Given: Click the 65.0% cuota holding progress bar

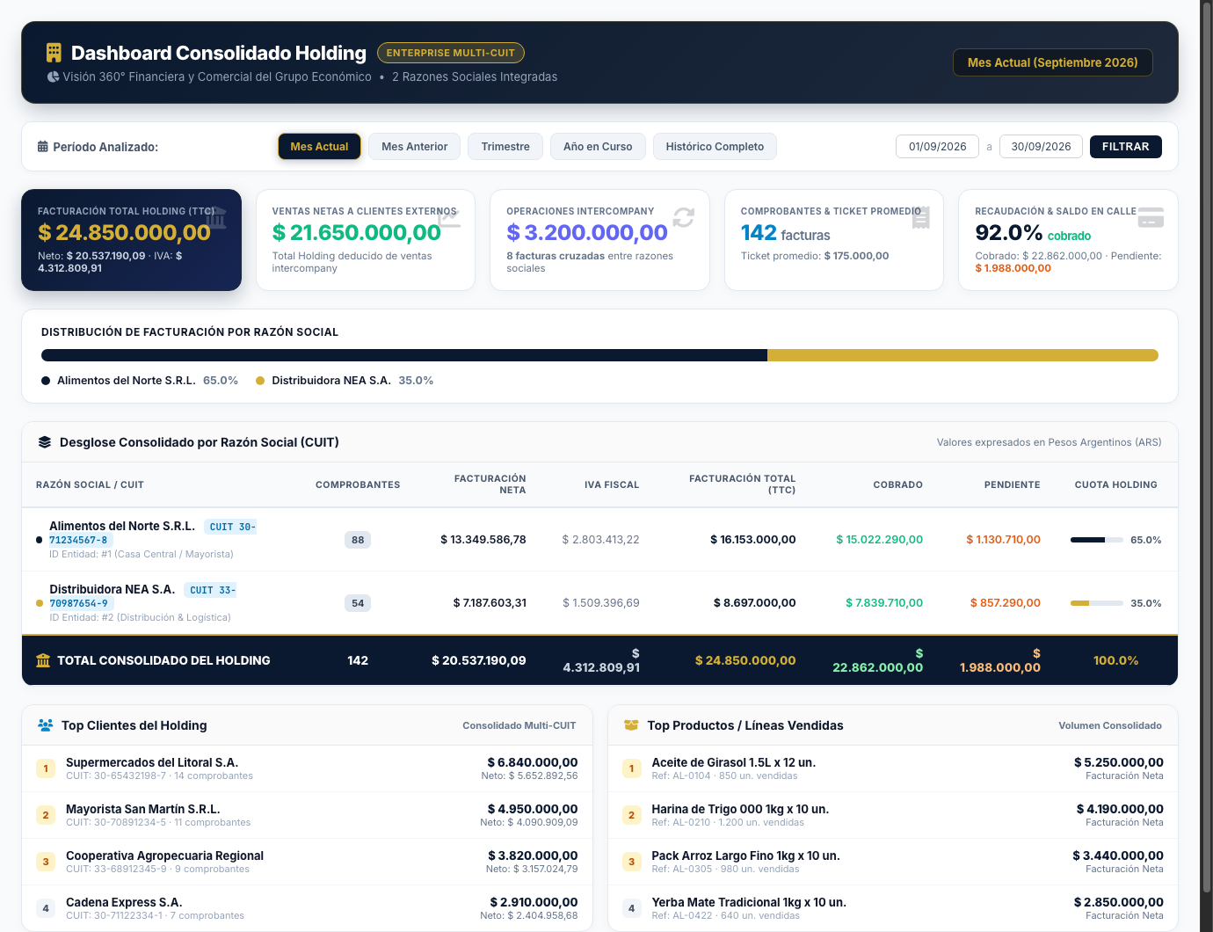Looking at the screenshot, I should (x=1097, y=540).
